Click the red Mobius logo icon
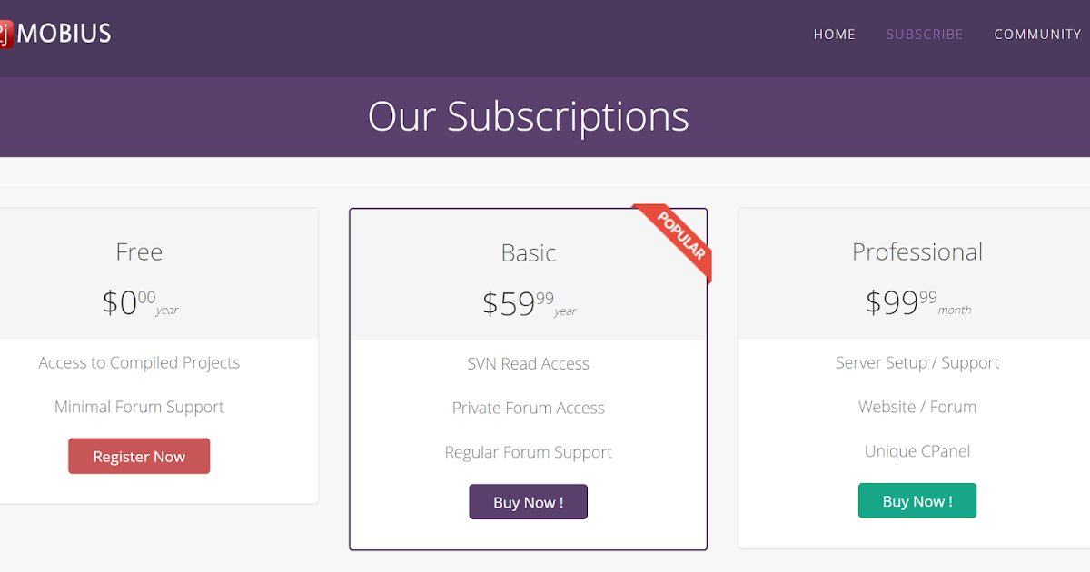Screen dimensions: 1090x572 (x=5, y=34)
